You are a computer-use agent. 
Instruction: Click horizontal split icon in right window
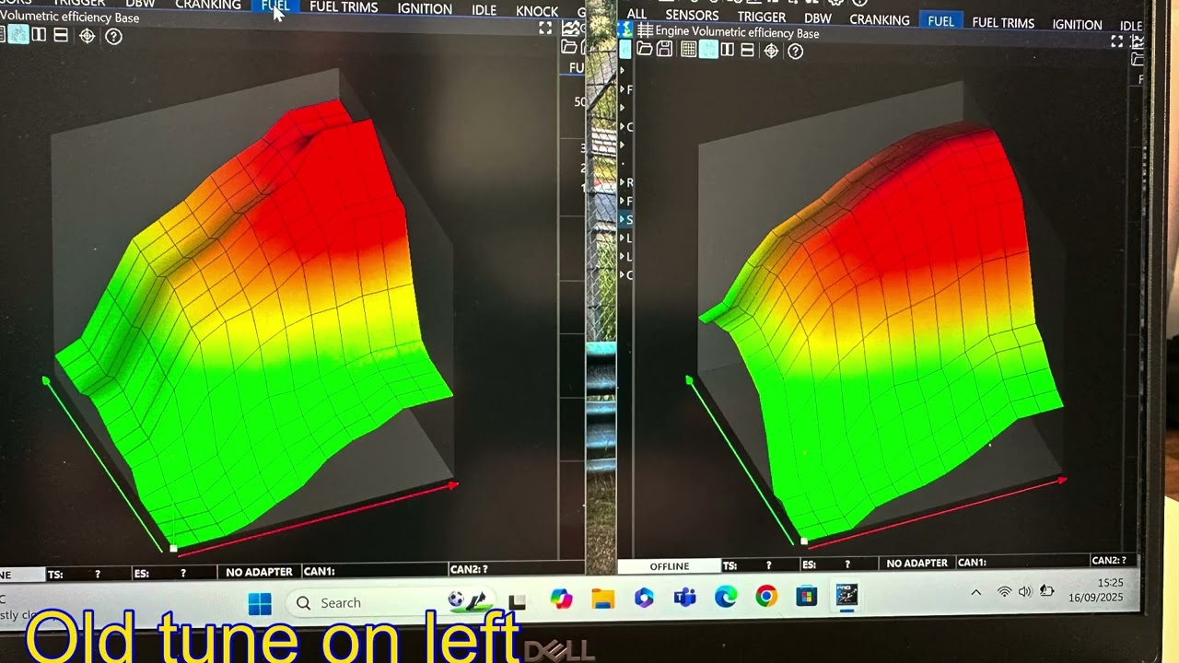747,50
